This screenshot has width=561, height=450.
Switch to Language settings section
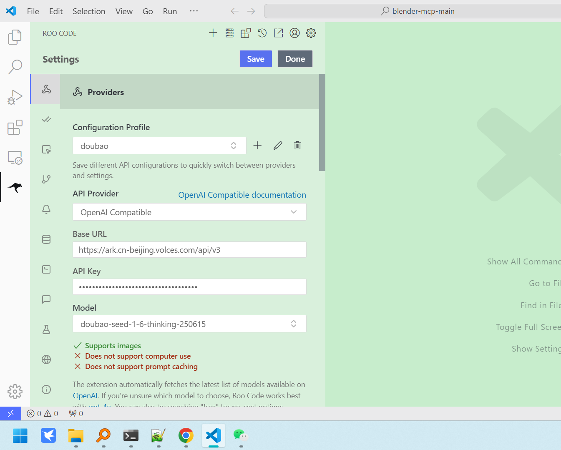coord(46,359)
